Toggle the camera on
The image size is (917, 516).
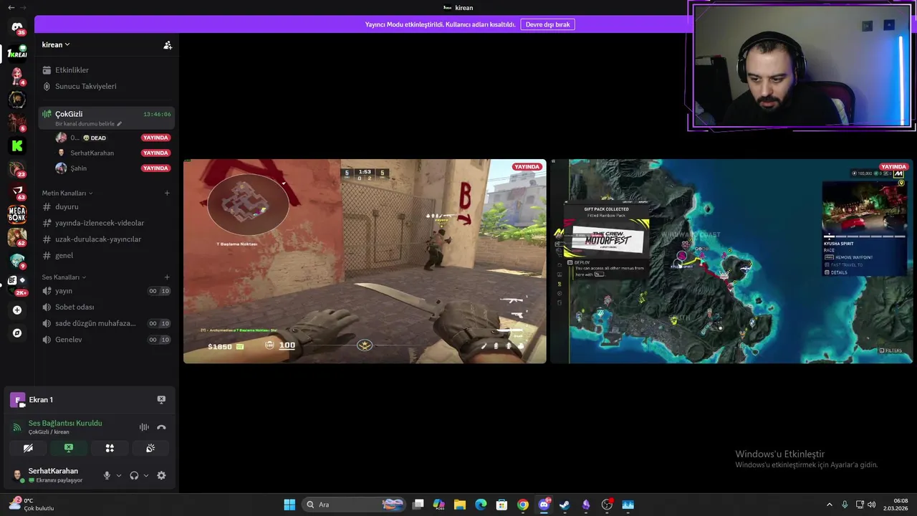28,448
